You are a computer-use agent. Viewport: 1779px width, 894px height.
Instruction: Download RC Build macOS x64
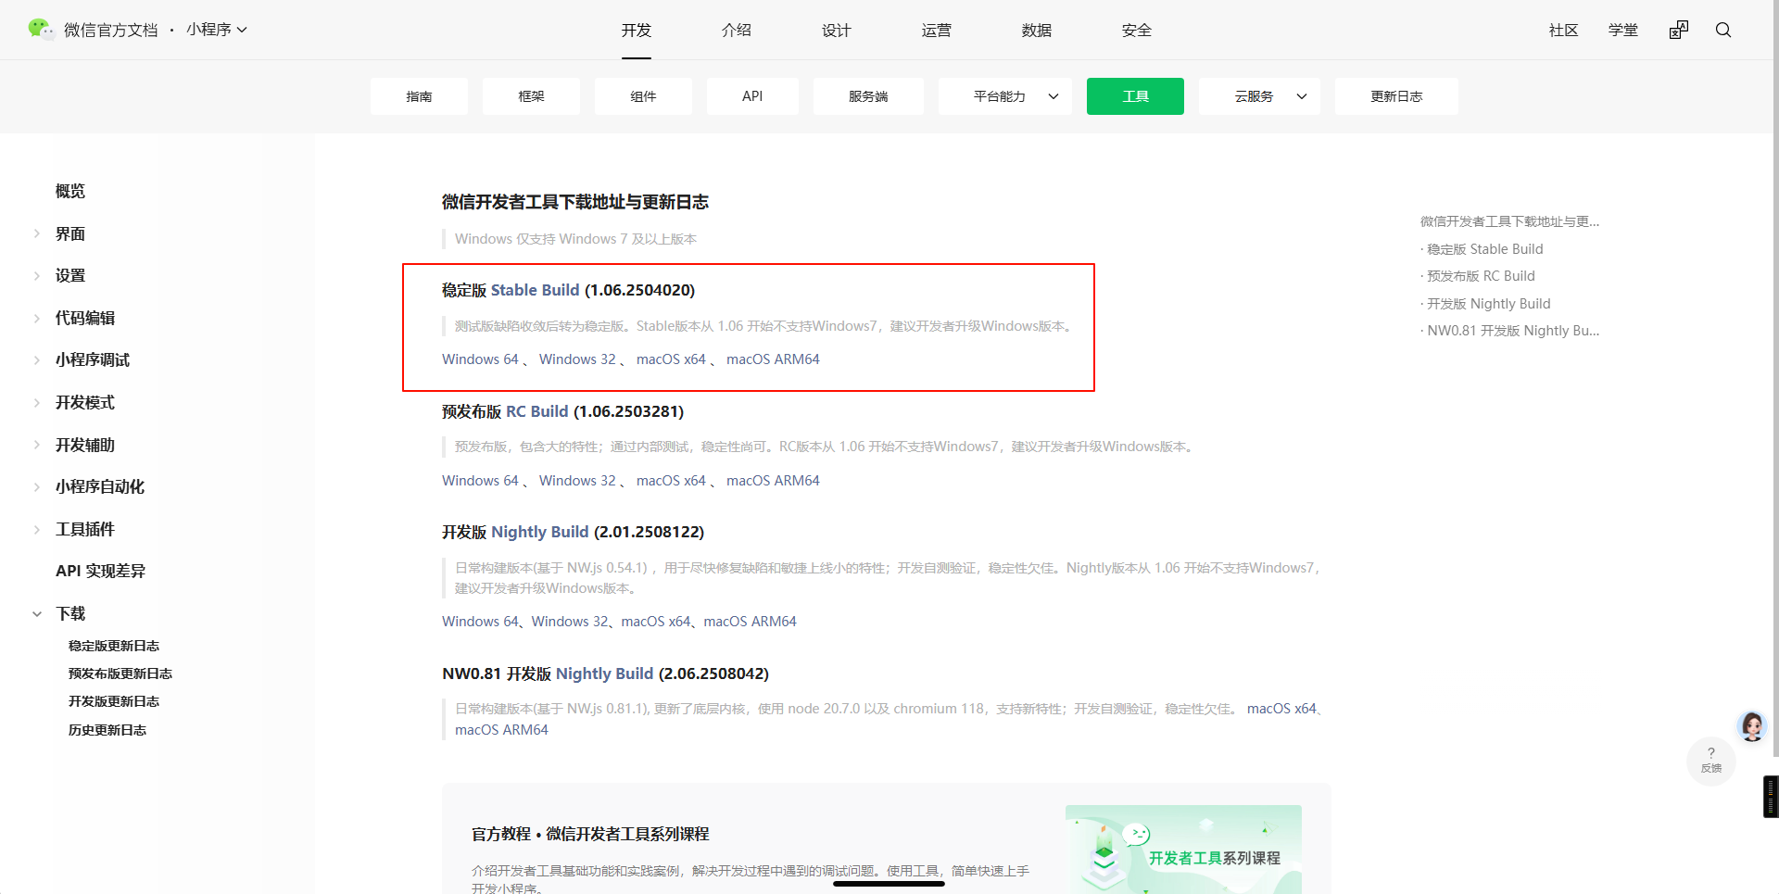671,481
